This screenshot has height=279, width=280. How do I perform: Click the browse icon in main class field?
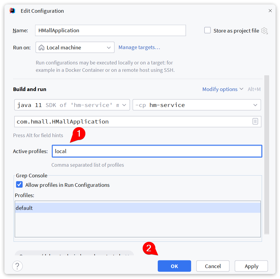(x=255, y=121)
